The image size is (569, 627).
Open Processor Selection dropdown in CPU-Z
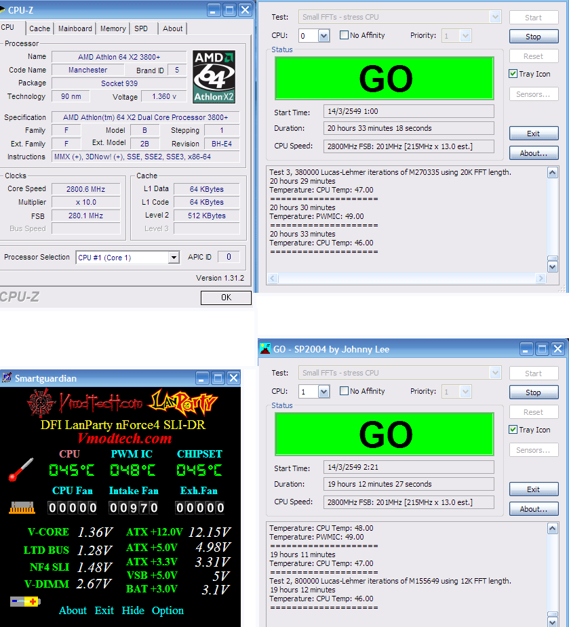pyautogui.click(x=174, y=258)
